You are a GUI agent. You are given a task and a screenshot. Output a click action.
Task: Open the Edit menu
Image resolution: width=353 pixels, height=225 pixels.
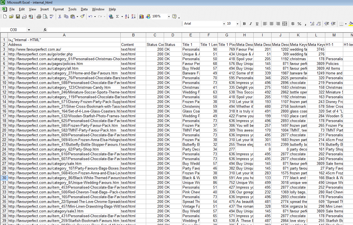22,9
